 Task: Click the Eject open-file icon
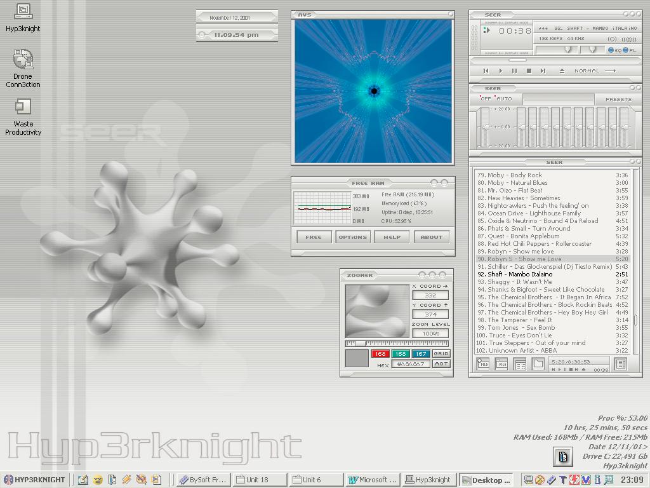pos(562,71)
